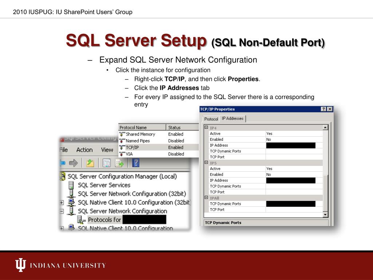373x280 pixels.
Task: Expand SQL Native Client 10.0 Configuration (32bit) node
Action: pos(62,203)
